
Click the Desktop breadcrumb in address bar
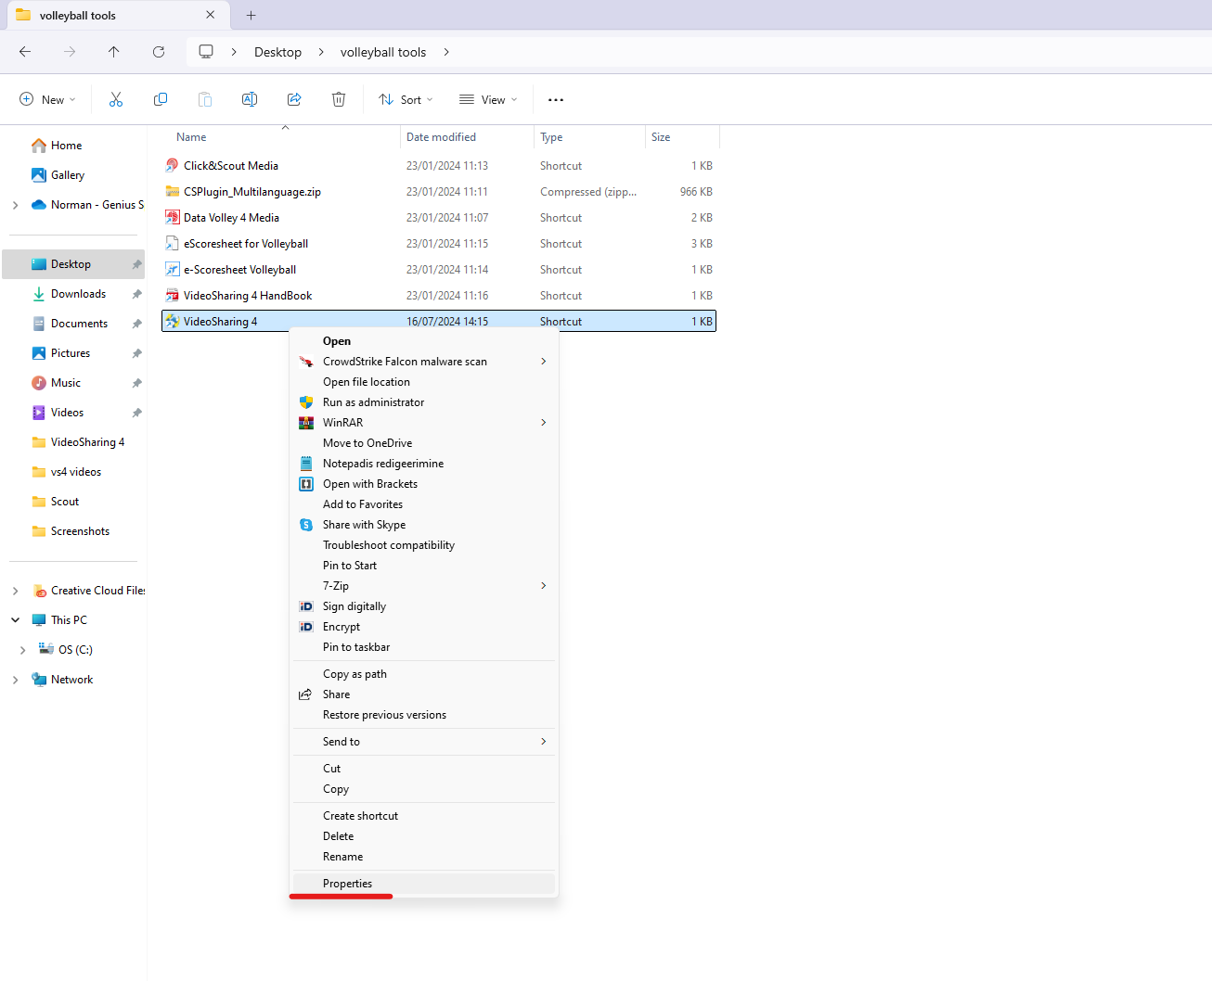point(277,52)
